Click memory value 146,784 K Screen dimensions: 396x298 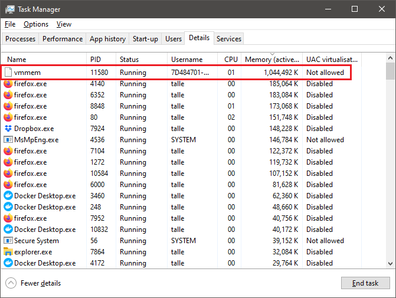pyautogui.click(x=284, y=140)
